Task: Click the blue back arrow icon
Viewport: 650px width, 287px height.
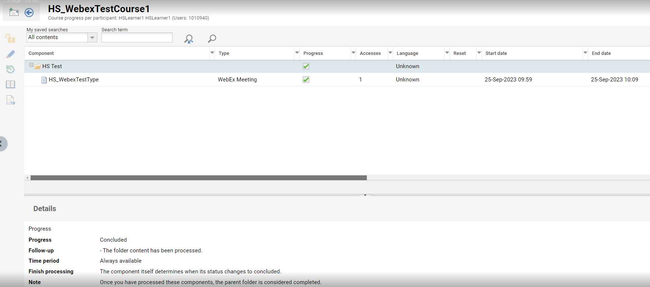Action: pyautogui.click(x=29, y=13)
